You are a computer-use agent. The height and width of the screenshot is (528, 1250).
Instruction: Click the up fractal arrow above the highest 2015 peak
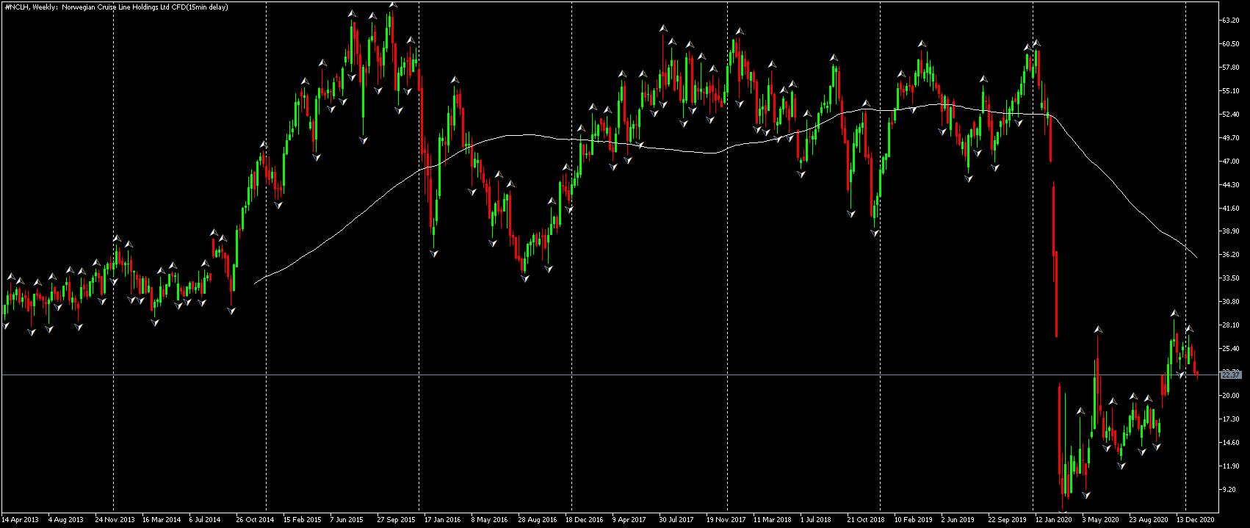click(393, 4)
